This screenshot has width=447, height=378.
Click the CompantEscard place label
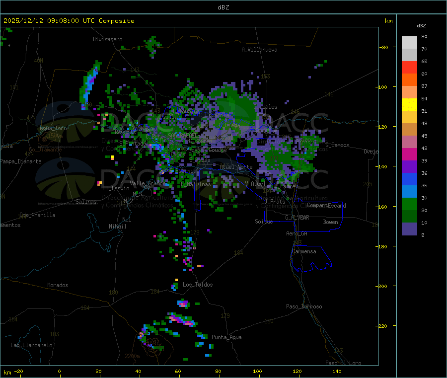pyautogui.click(x=326, y=205)
